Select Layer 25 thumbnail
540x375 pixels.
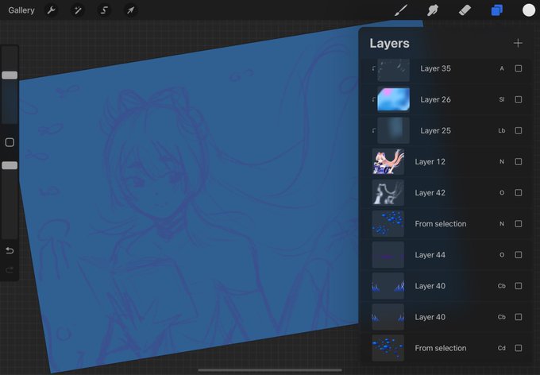click(393, 130)
